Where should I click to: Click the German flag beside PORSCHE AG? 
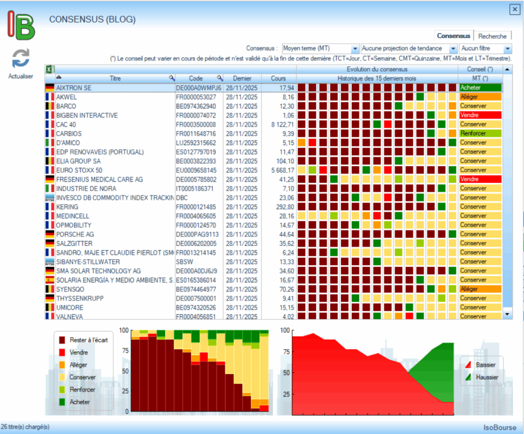(x=50, y=234)
